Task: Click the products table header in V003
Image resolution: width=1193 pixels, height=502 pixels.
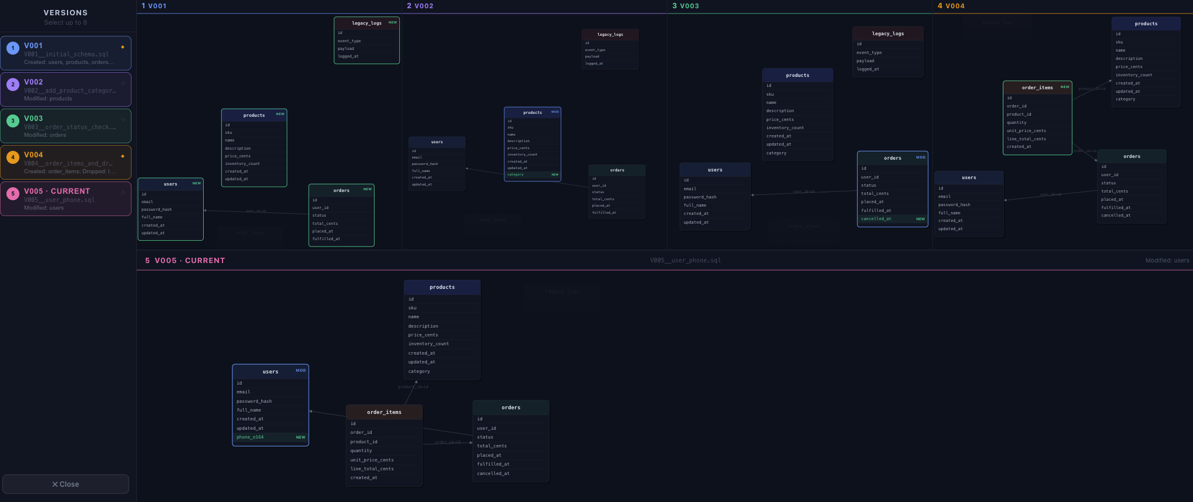Action: coord(798,75)
